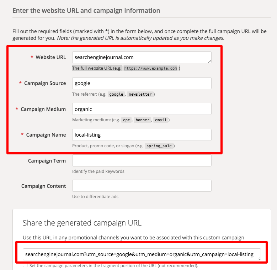
Task: Enable fragment portion campaign parameters checkbox
Action: pos(25,265)
